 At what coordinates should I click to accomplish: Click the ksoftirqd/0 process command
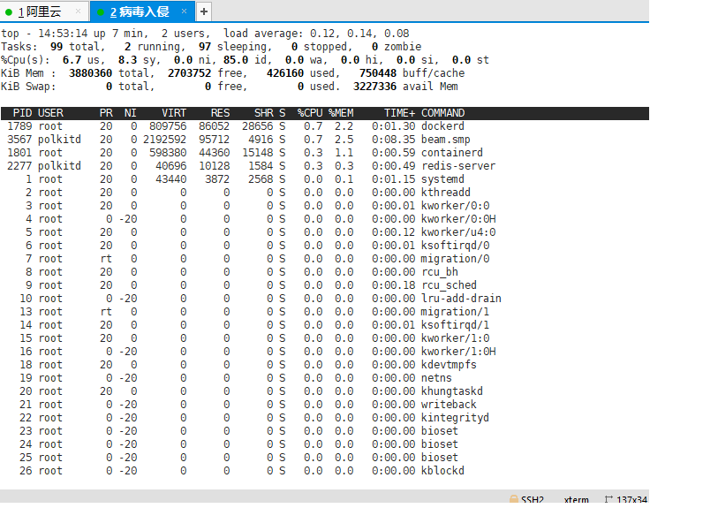[455, 246]
